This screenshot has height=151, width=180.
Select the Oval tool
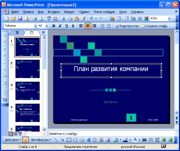click(x=75, y=140)
